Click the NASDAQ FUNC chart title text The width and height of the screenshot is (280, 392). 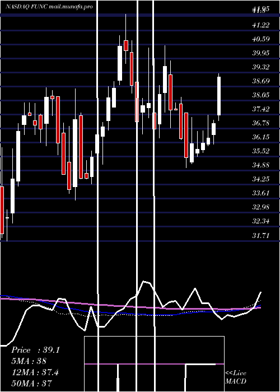point(49,7)
